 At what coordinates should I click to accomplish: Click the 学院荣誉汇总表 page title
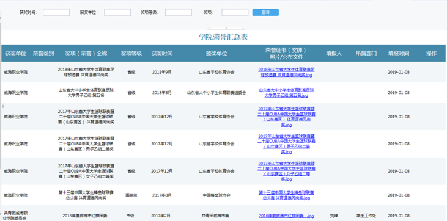pyautogui.click(x=223, y=37)
